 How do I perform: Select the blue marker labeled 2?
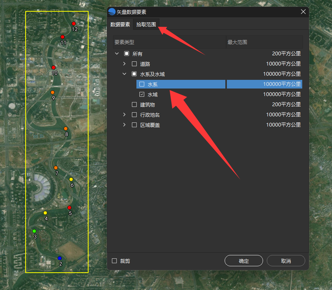point(60,258)
